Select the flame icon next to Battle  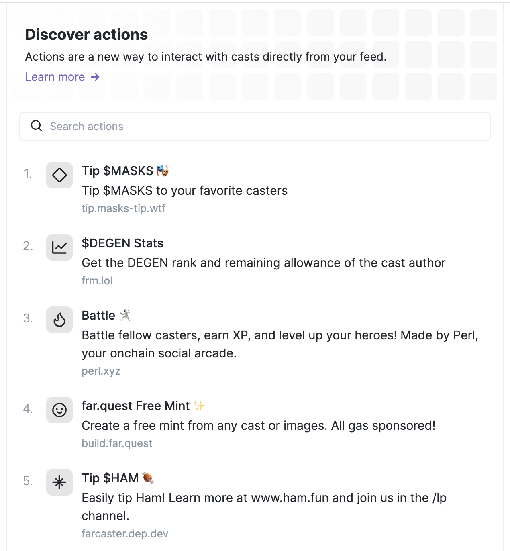pos(59,320)
